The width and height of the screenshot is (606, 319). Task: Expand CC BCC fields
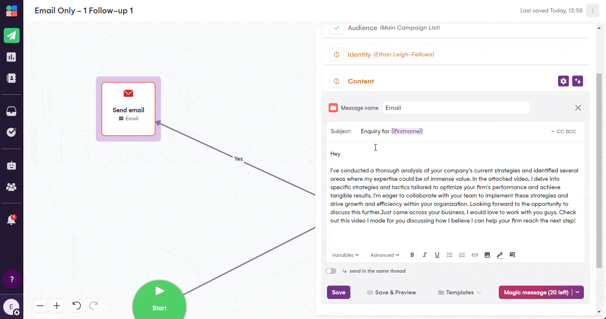pos(563,132)
